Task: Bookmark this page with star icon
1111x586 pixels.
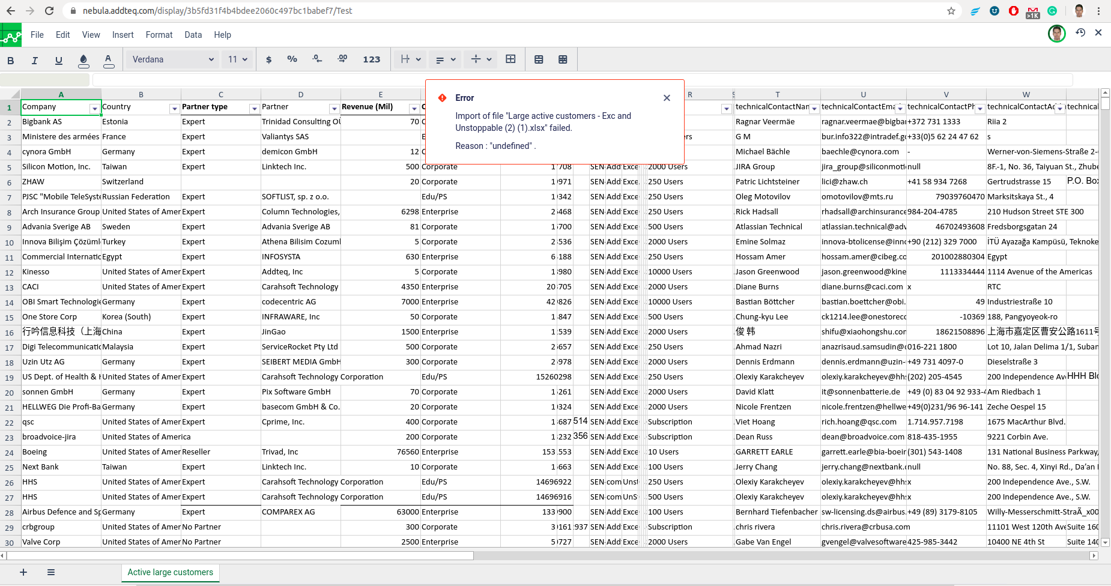Action: [951, 11]
